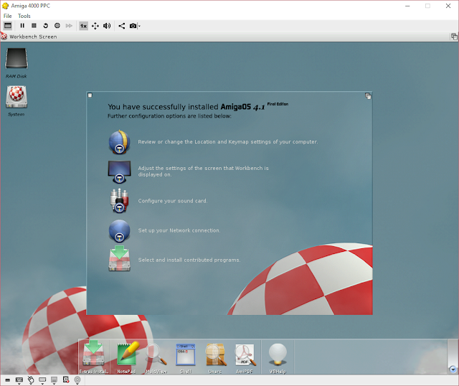Close the AmigaOS welcome window
Viewport: 459px width, 386px height.
(x=90, y=95)
